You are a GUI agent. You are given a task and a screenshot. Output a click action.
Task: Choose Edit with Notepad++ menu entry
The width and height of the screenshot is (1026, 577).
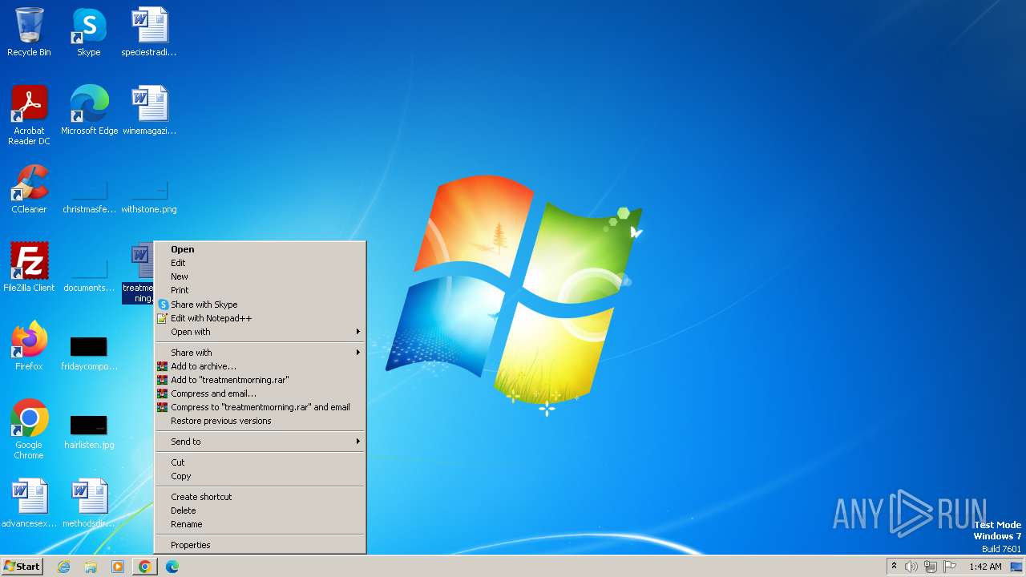tap(261, 318)
